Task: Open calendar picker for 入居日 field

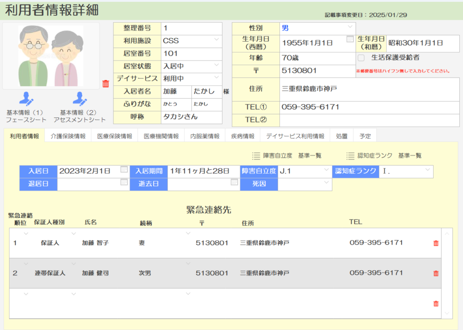Action: (x=124, y=170)
